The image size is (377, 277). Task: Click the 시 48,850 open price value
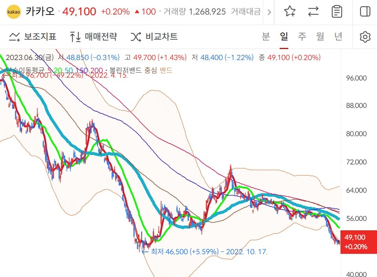93,57
